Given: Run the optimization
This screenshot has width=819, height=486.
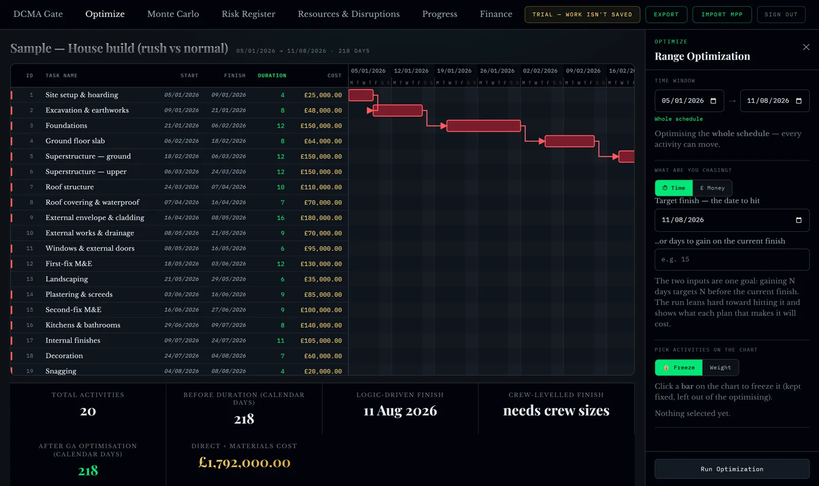Looking at the screenshot, I should click(732, 469).
